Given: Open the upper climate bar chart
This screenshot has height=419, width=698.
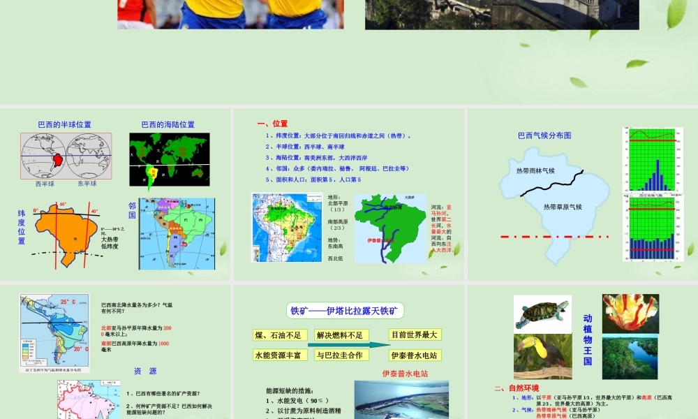Looking at the screenshot, I should [x=653, y=160].
